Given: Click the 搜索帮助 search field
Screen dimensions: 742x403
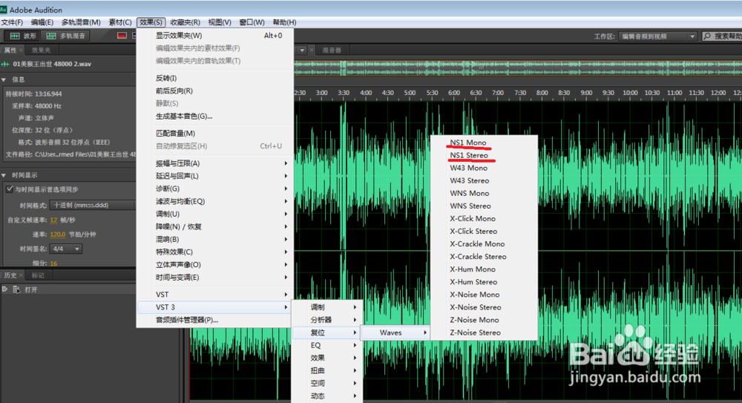Looking at the screenshot, I should pyautogui.click(x=722, y=36).
